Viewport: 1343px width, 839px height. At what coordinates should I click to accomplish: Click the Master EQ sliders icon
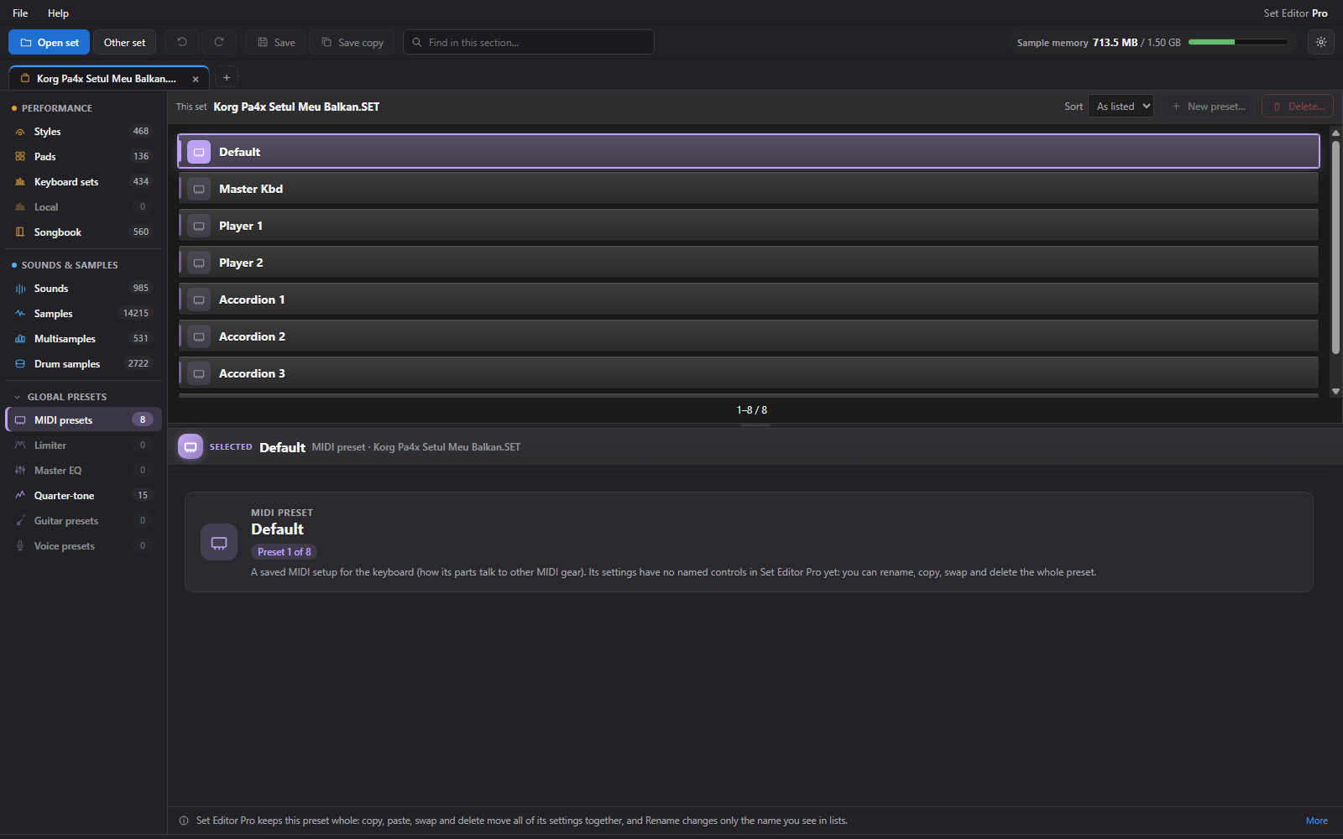coord(20,471)
